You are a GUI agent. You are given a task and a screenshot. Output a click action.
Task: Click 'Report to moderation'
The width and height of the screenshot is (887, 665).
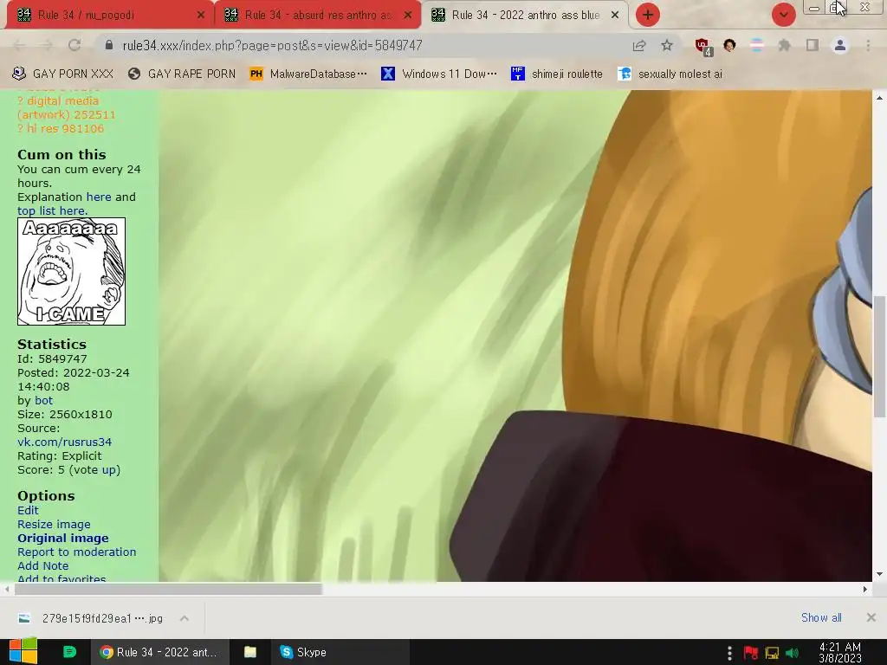(77, 552)
